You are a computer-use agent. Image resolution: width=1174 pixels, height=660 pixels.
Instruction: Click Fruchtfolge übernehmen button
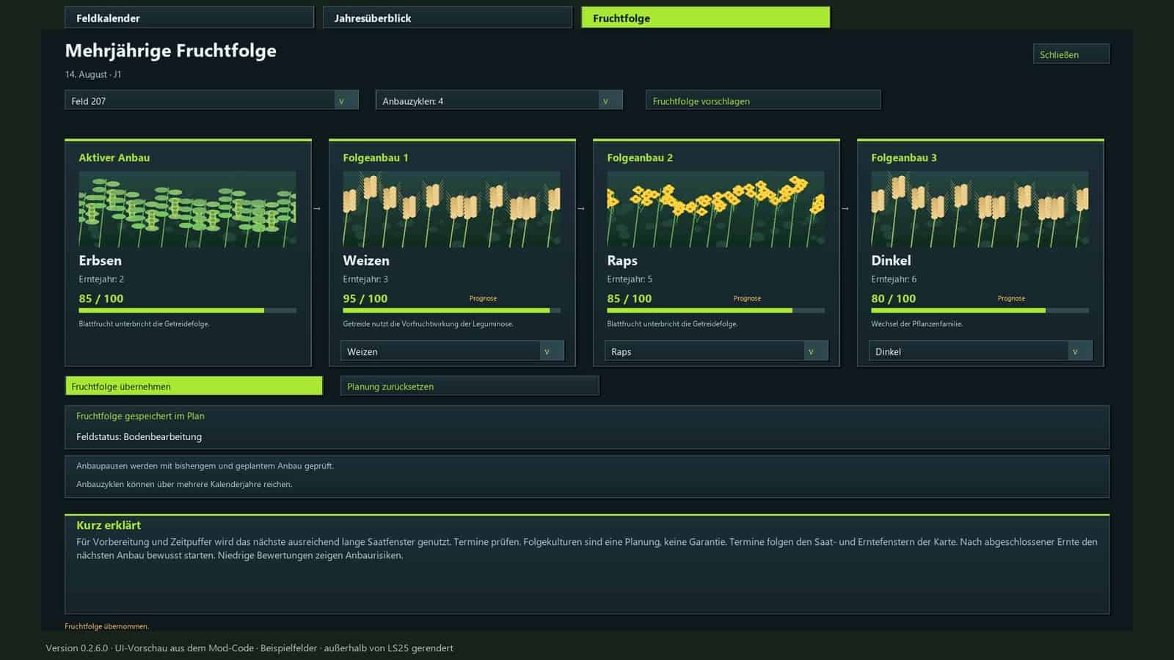194,386
